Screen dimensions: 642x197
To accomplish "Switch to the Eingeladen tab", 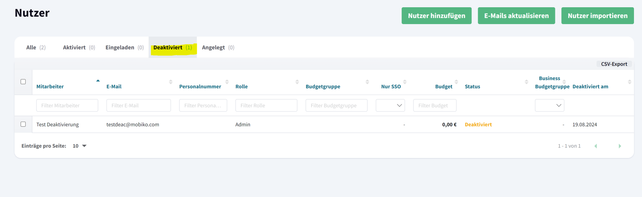I will tap(124, 47).
